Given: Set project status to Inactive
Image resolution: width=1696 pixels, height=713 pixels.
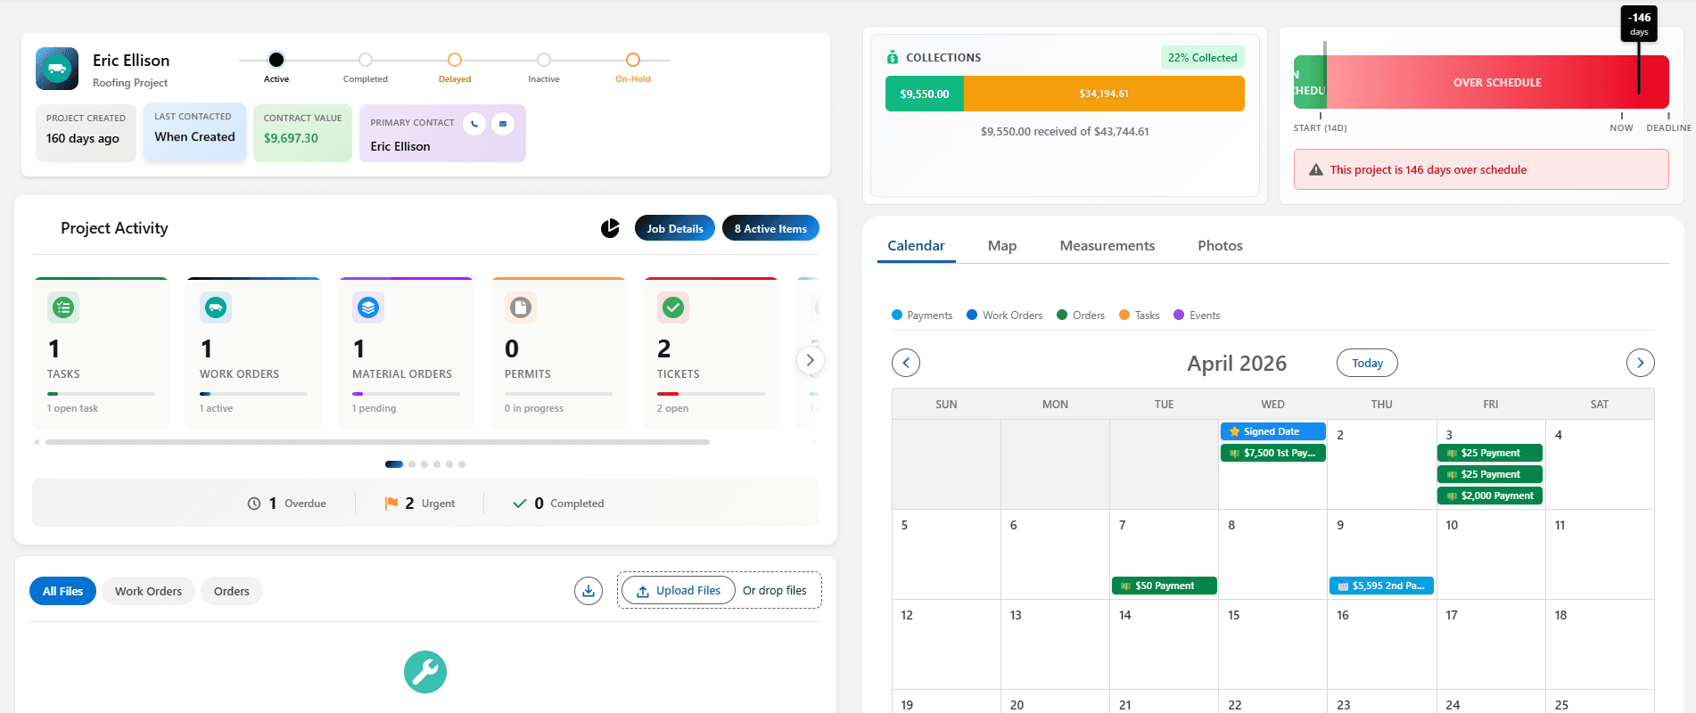Looking at the screenshot, I should click(544, 60).
